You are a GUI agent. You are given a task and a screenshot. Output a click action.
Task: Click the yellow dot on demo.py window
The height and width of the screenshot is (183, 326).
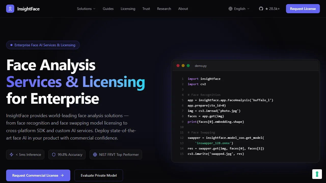tap(183, 66)
